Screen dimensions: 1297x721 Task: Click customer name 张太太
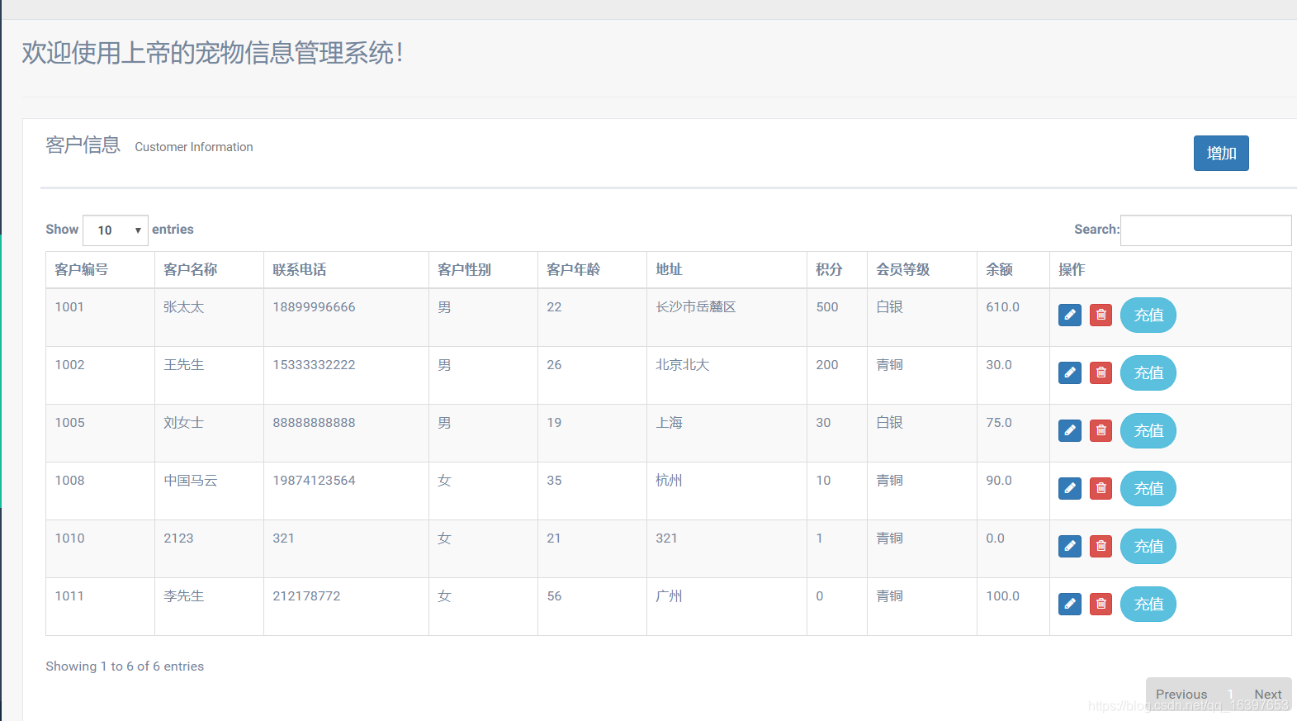click(x=183, y=307)
